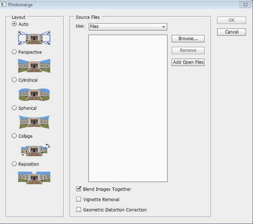Click Browse to add source files
The width and height of the screenshot is (253, 224).
click(188, 39)
